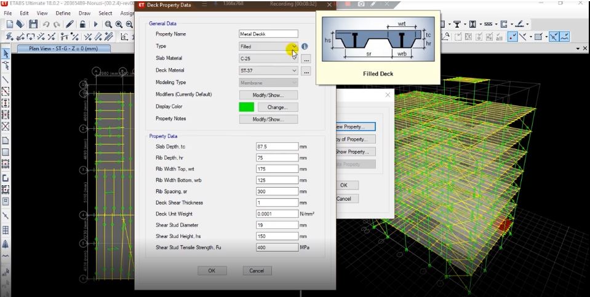
Task: Click Modify/Show button for Modifiers
Action: click(x=268, y=95)
